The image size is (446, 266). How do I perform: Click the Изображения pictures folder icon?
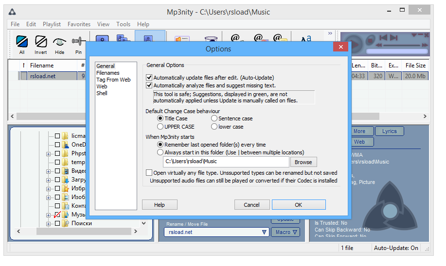click(x=66, y=197)
